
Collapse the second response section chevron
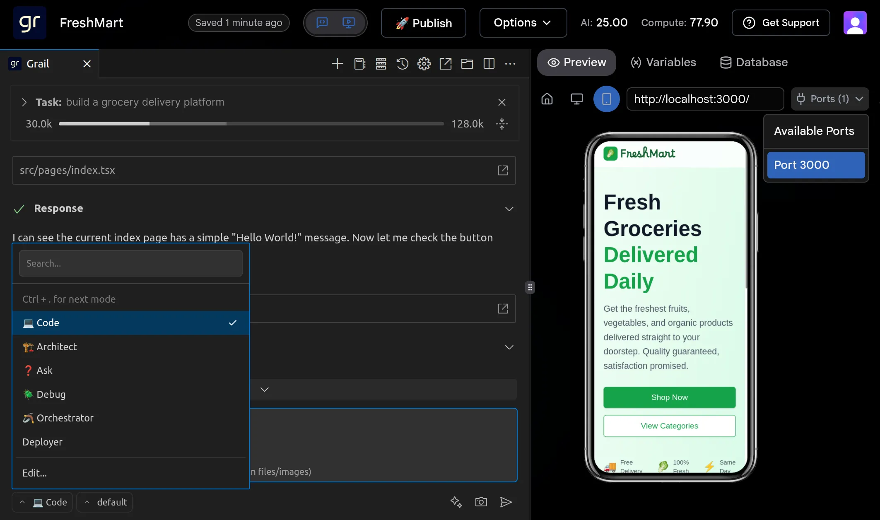(509, 347)
